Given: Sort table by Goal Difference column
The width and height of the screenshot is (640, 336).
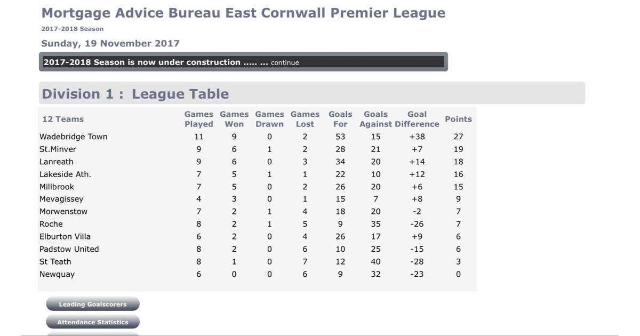Looking at the screenshot, I should pyautogui.click(x=417, y=119).
